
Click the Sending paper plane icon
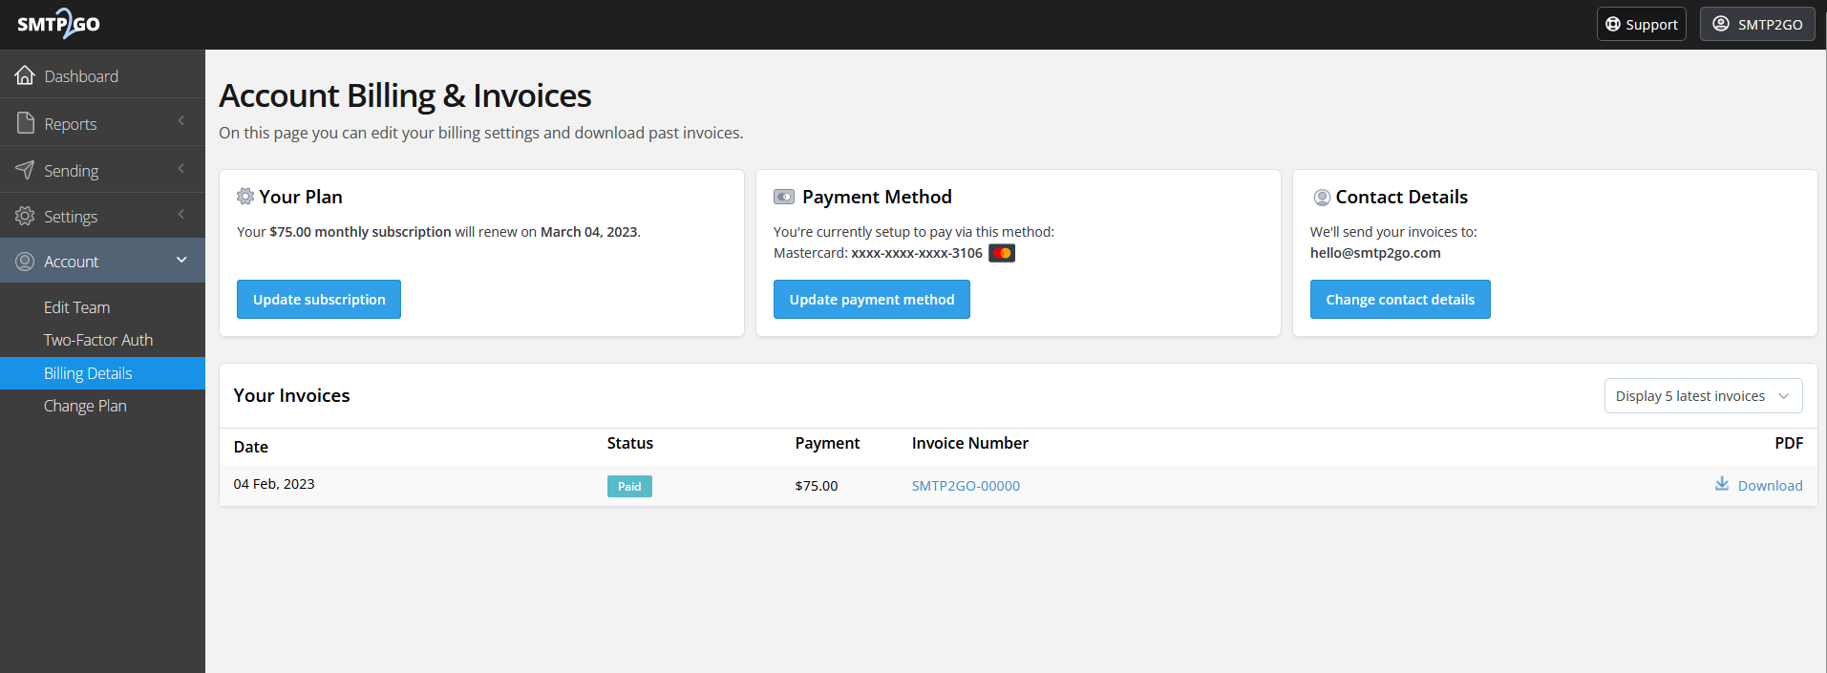pos(25,169)
